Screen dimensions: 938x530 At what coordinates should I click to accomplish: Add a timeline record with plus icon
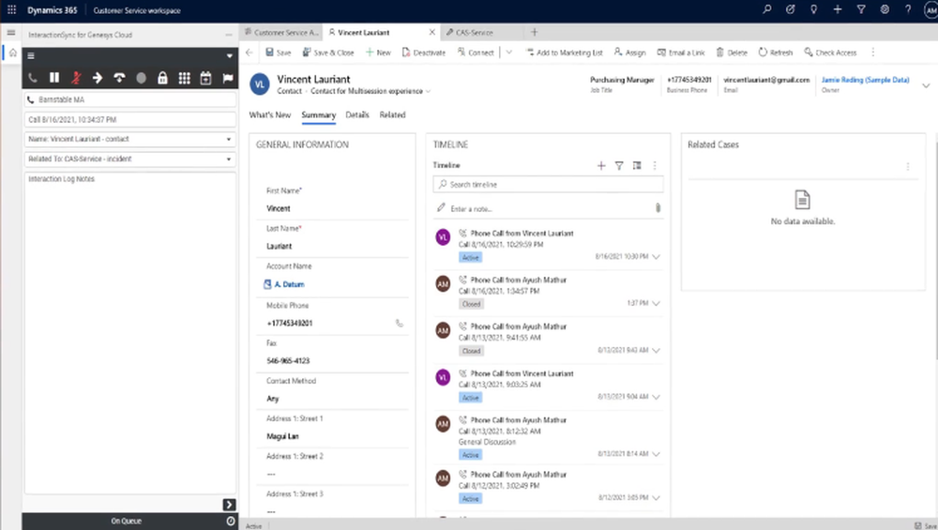pos(601,166)
